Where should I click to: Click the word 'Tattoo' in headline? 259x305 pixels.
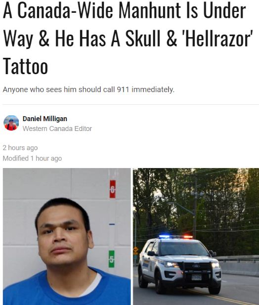tap(25, 66)
